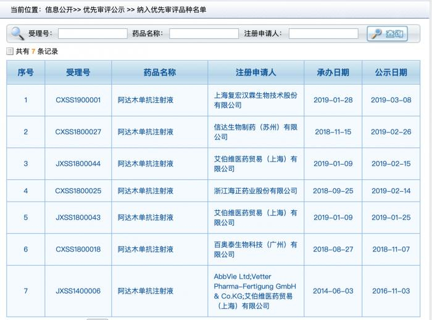
Task: Focus the 注册申请人 input field
Action: pyautogui.click(x=323, y=33)
